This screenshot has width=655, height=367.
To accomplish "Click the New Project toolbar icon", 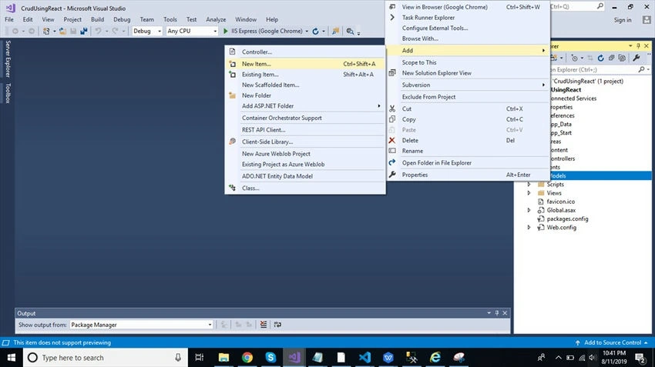I will coord(46,32).
